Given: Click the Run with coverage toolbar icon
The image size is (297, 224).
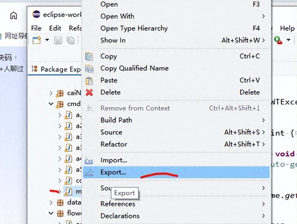Looking at the screenshot, I should 278,40.
